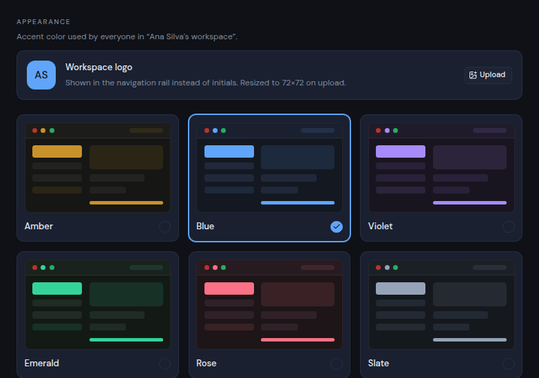The height and width of the screenshot is (378, 539).
Task: Click the Workspace logo heading
Action: (99, 67)
